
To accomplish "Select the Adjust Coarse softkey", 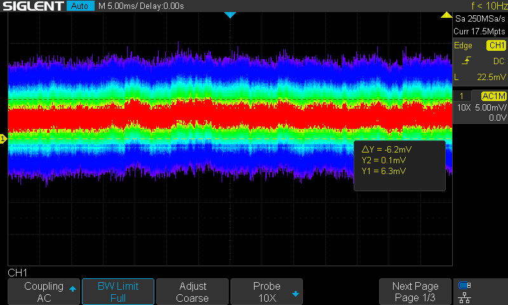I will click(192, 292).
